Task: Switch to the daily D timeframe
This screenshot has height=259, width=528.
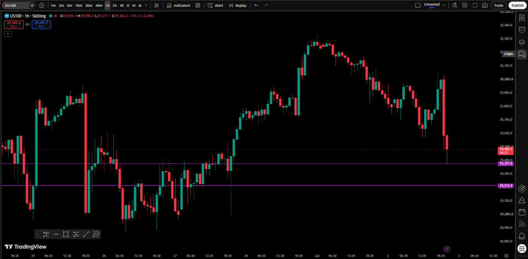Action: pyautogui.click(x=128, y=5)
